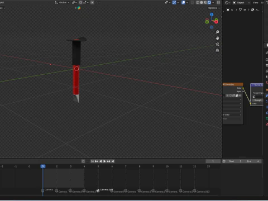This screenshot has width=268, height=201.
Task: Toggle X-ray mode icon
Action: [x=193, y=2]
